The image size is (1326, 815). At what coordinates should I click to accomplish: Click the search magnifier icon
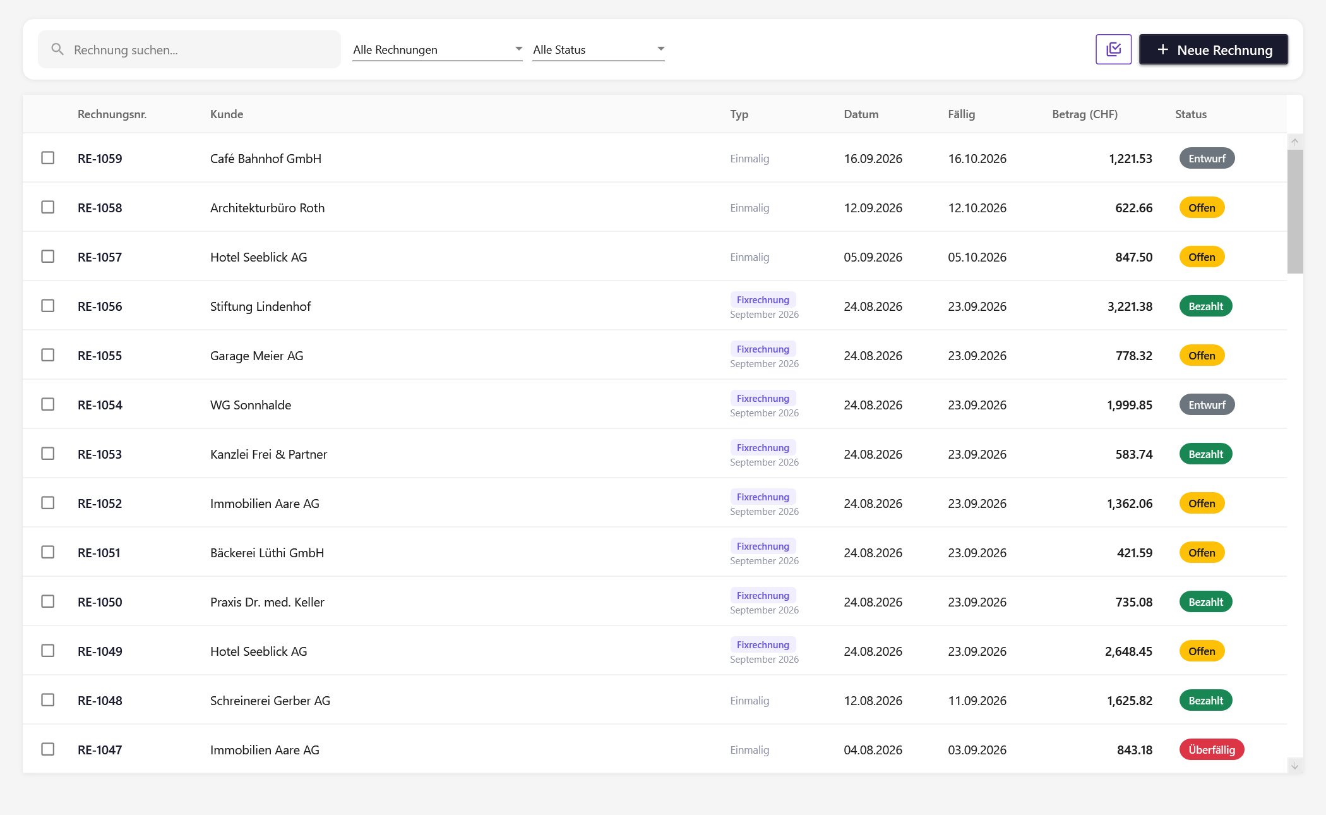coord(57,49)
